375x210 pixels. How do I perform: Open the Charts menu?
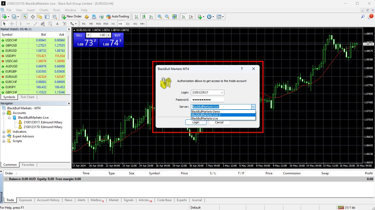(x=44, y=10)
